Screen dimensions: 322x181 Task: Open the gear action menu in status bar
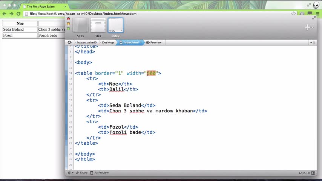[x=70, y=173]
